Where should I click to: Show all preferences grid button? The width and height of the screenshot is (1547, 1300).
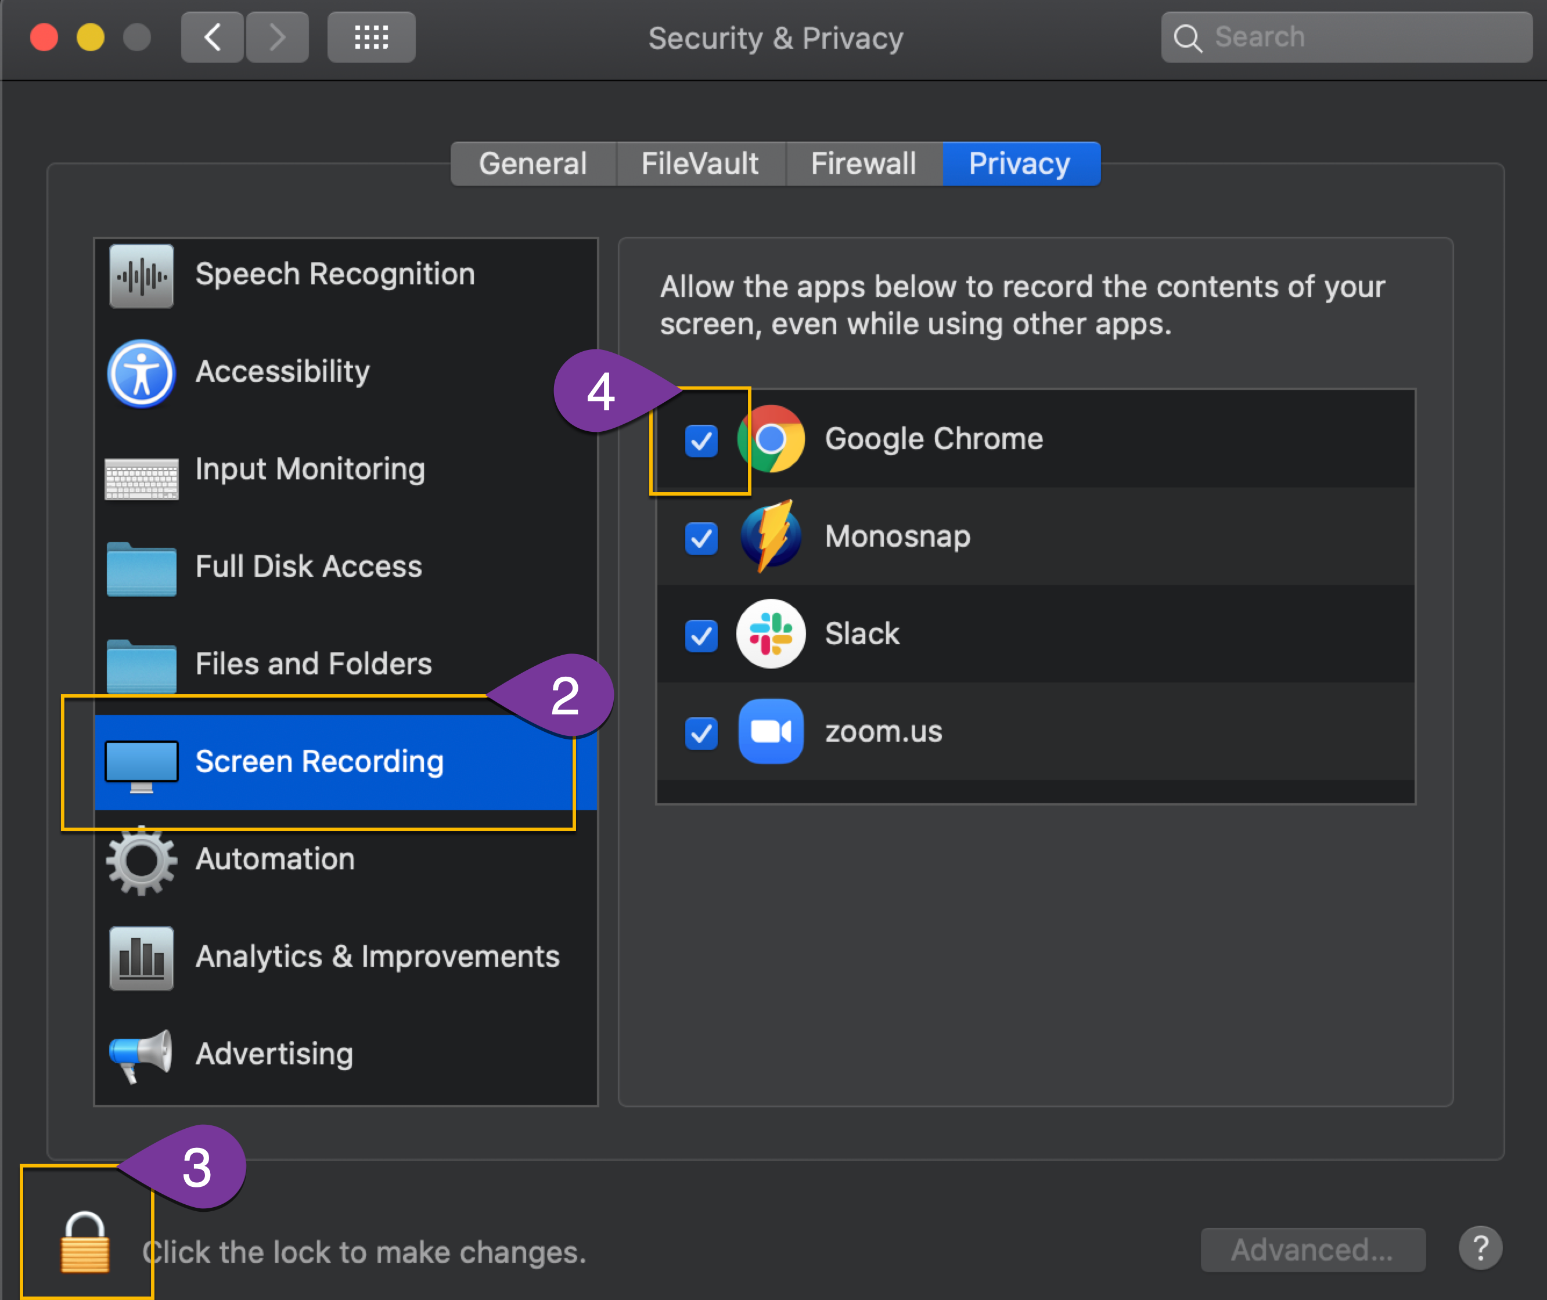tap(371, 37)
